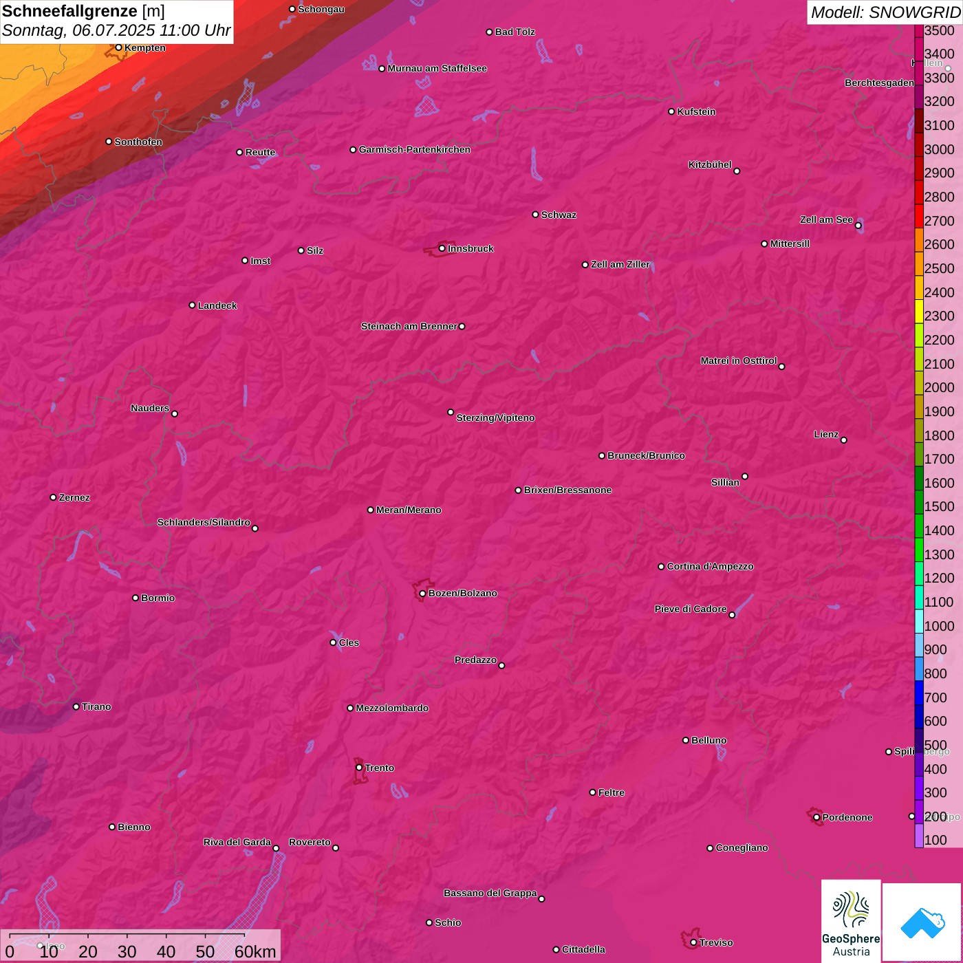Click the Innsbruck city marker
Viewport: 963px width, 963px height.
click(x=442, y=248)
